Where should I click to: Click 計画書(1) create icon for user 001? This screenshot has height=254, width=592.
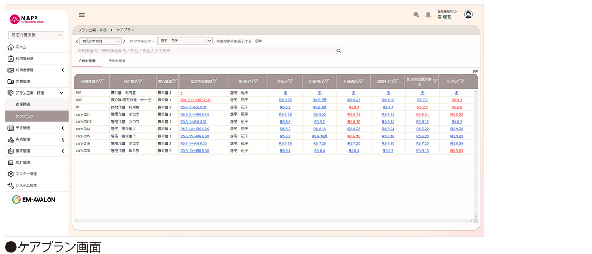320,92
